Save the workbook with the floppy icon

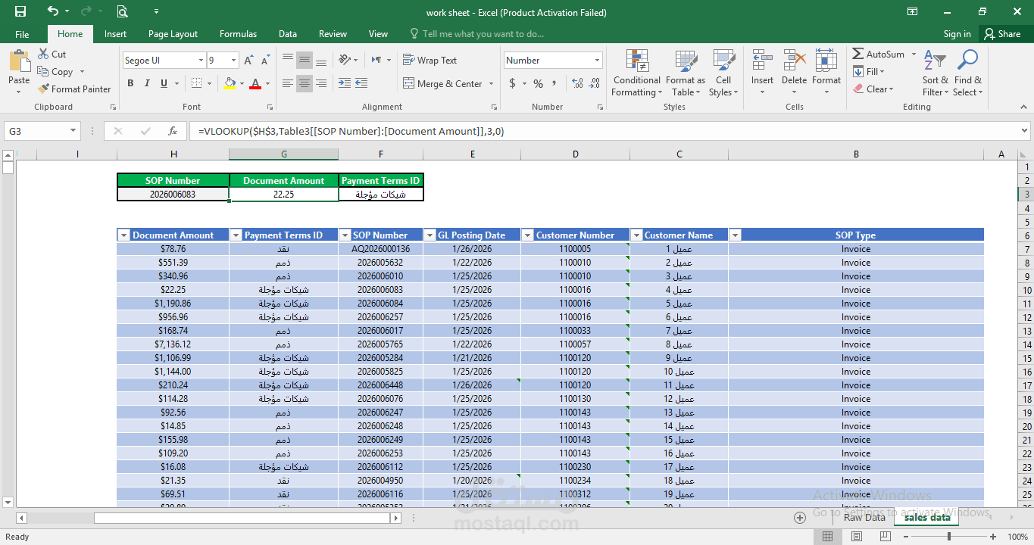click(20, 11)
